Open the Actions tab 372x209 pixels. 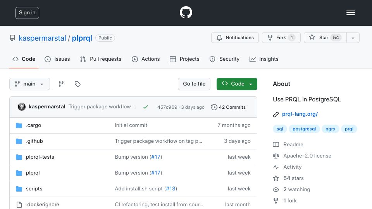(146, 59)
